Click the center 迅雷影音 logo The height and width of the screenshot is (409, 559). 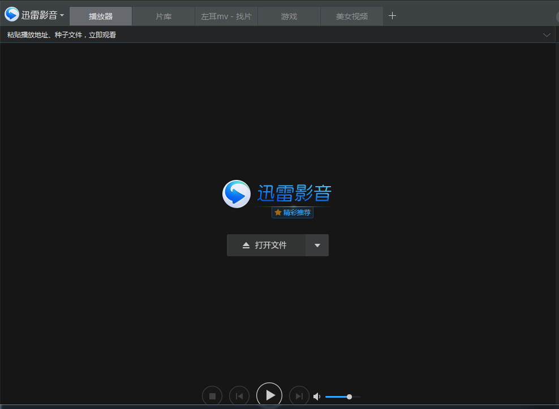tap(277, 194)
